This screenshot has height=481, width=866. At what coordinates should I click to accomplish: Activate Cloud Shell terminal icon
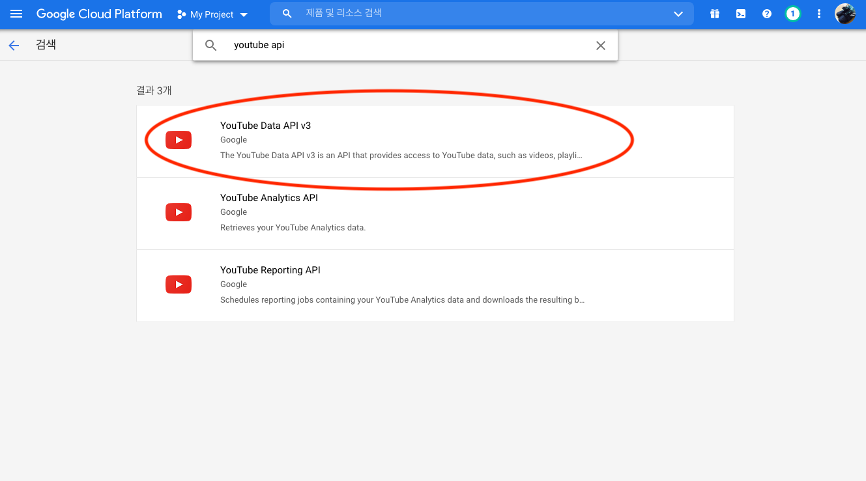coord(741,14)
